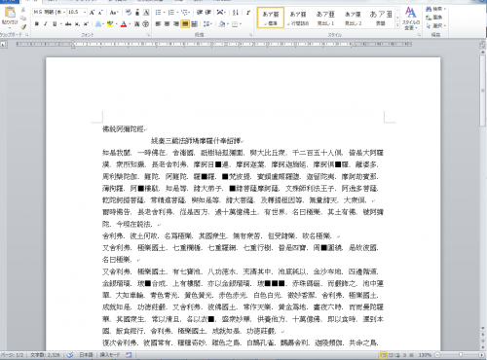Image resolution: width=487 pixels, height=360 pixels.
Task: Click the vertical scrollbar thumb
Action: 483,90
